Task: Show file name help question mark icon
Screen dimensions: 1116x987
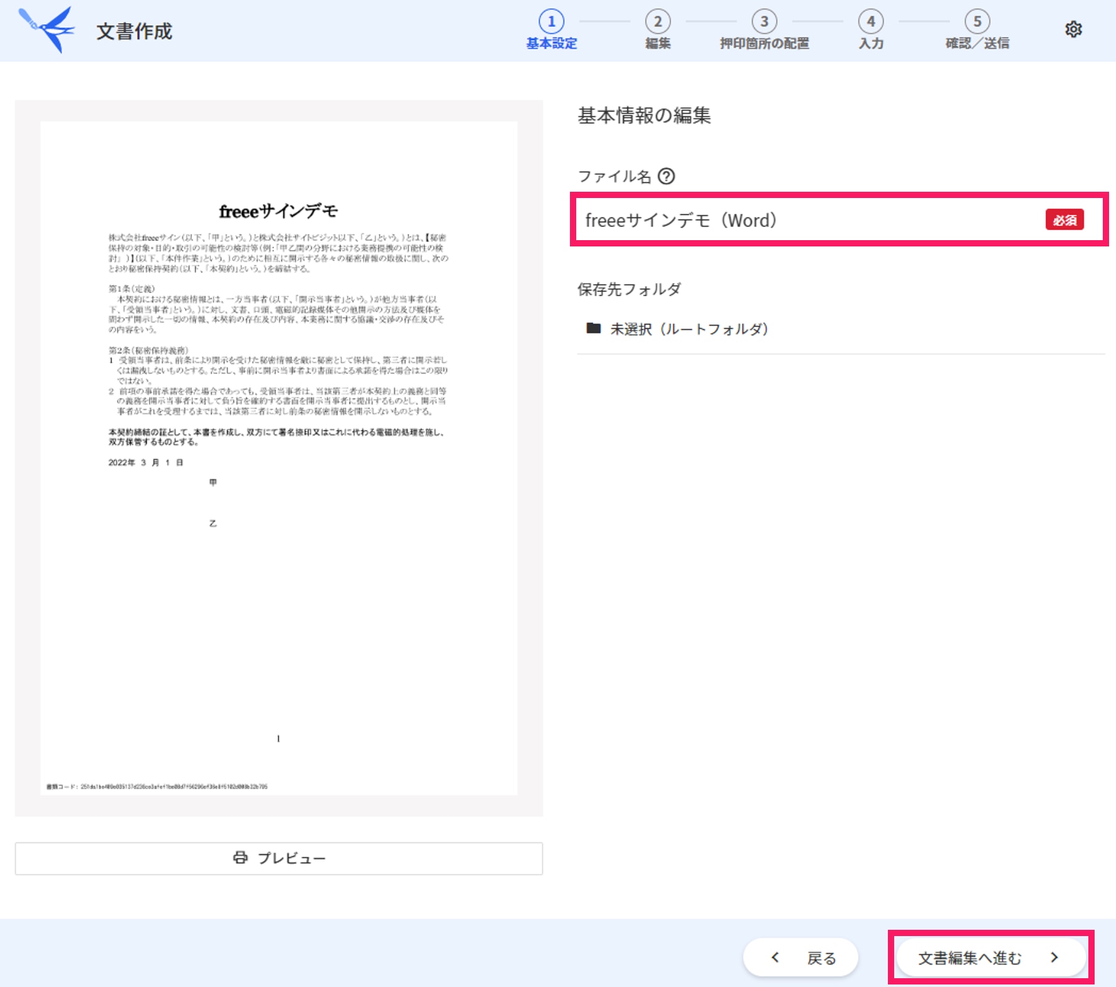Action: click(x=666, y=176)
